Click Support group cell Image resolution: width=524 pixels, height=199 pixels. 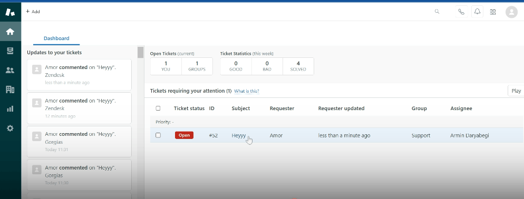tap(421, 135)
